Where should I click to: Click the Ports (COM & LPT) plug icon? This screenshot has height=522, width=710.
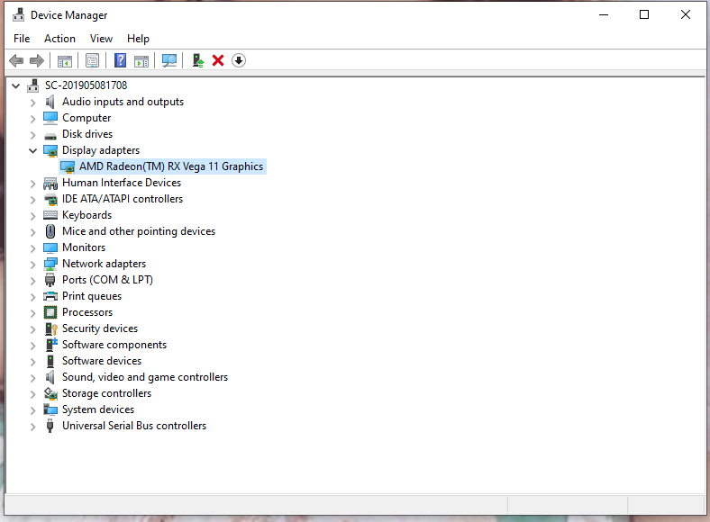[x=50, y=280]
